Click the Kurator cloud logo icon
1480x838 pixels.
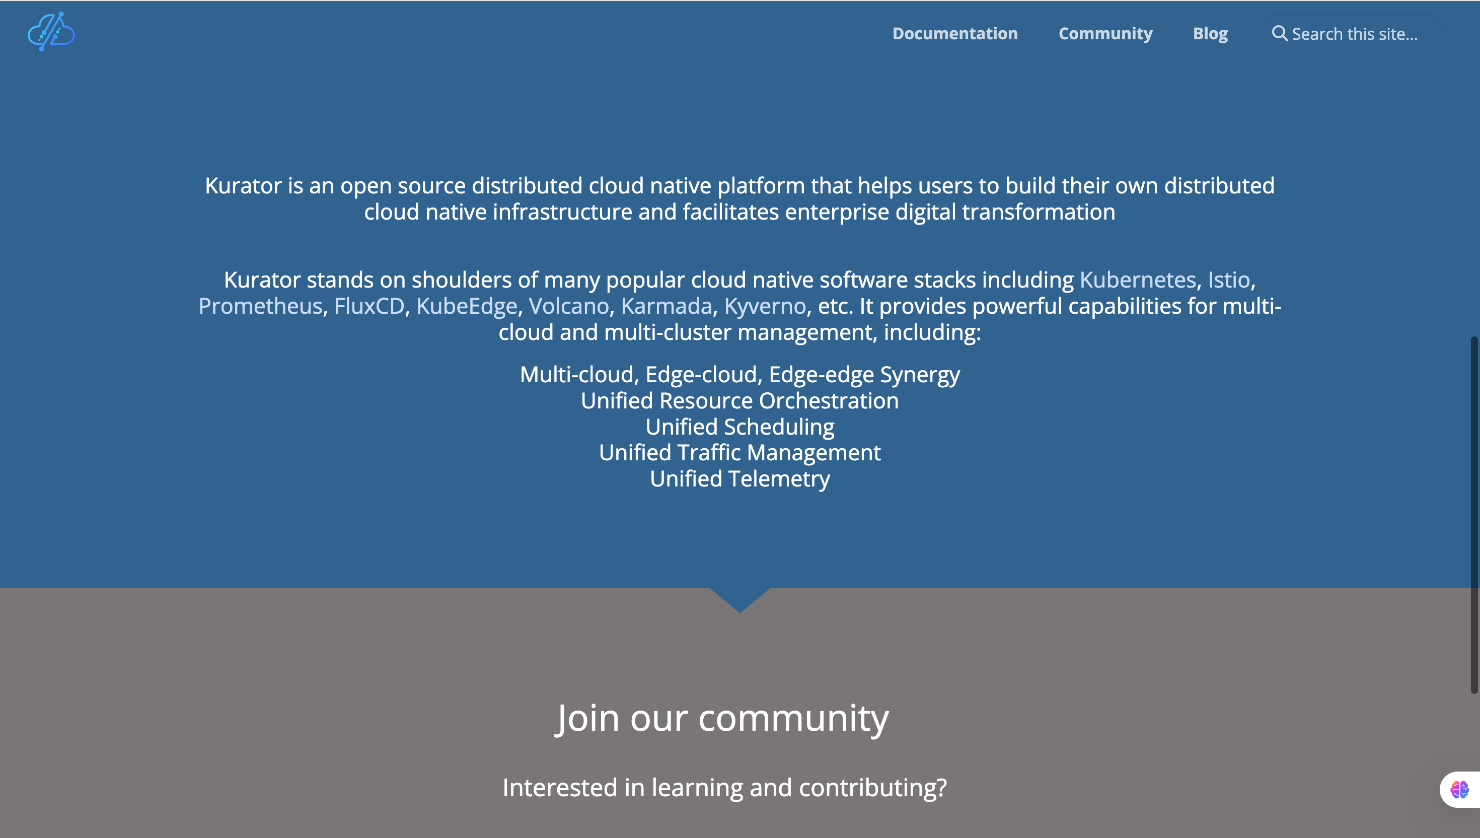click(51, 32)
